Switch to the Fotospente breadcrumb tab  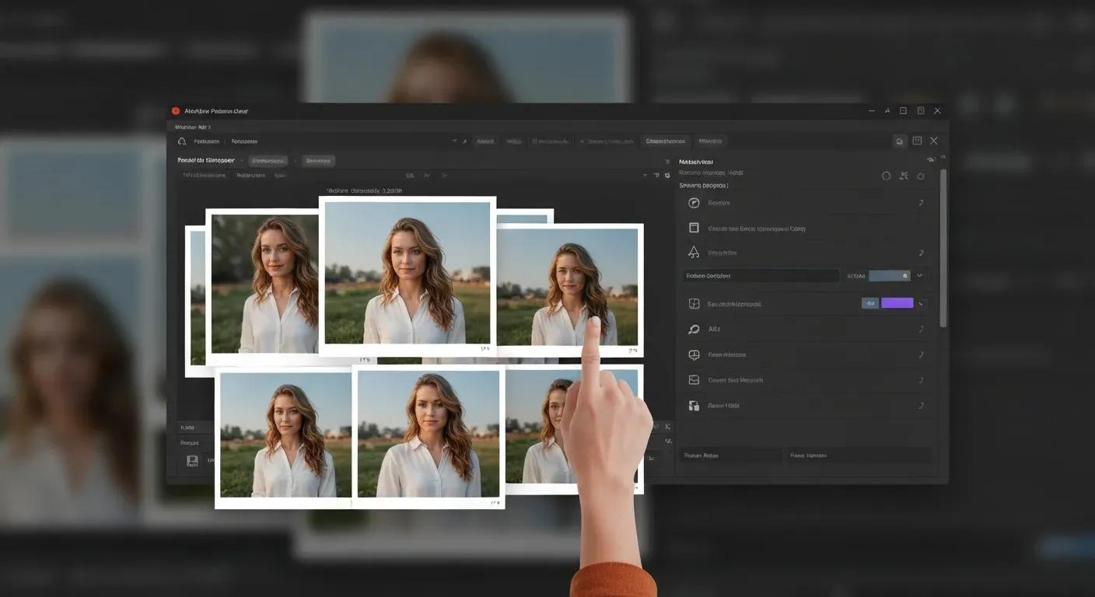[244, 141]
